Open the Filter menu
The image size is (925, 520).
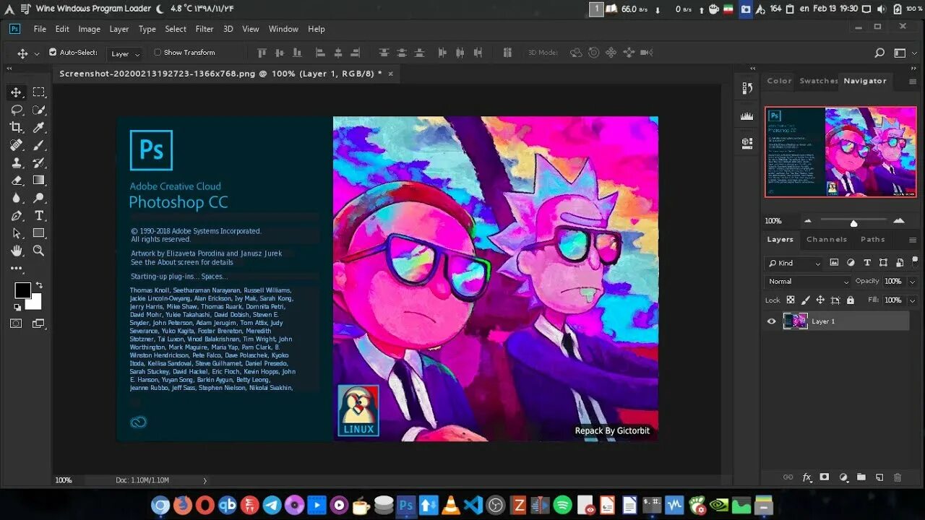pos(205,29)
